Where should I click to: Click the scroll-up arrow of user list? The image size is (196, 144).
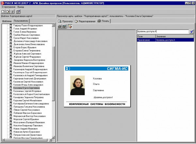pos(54,25)
